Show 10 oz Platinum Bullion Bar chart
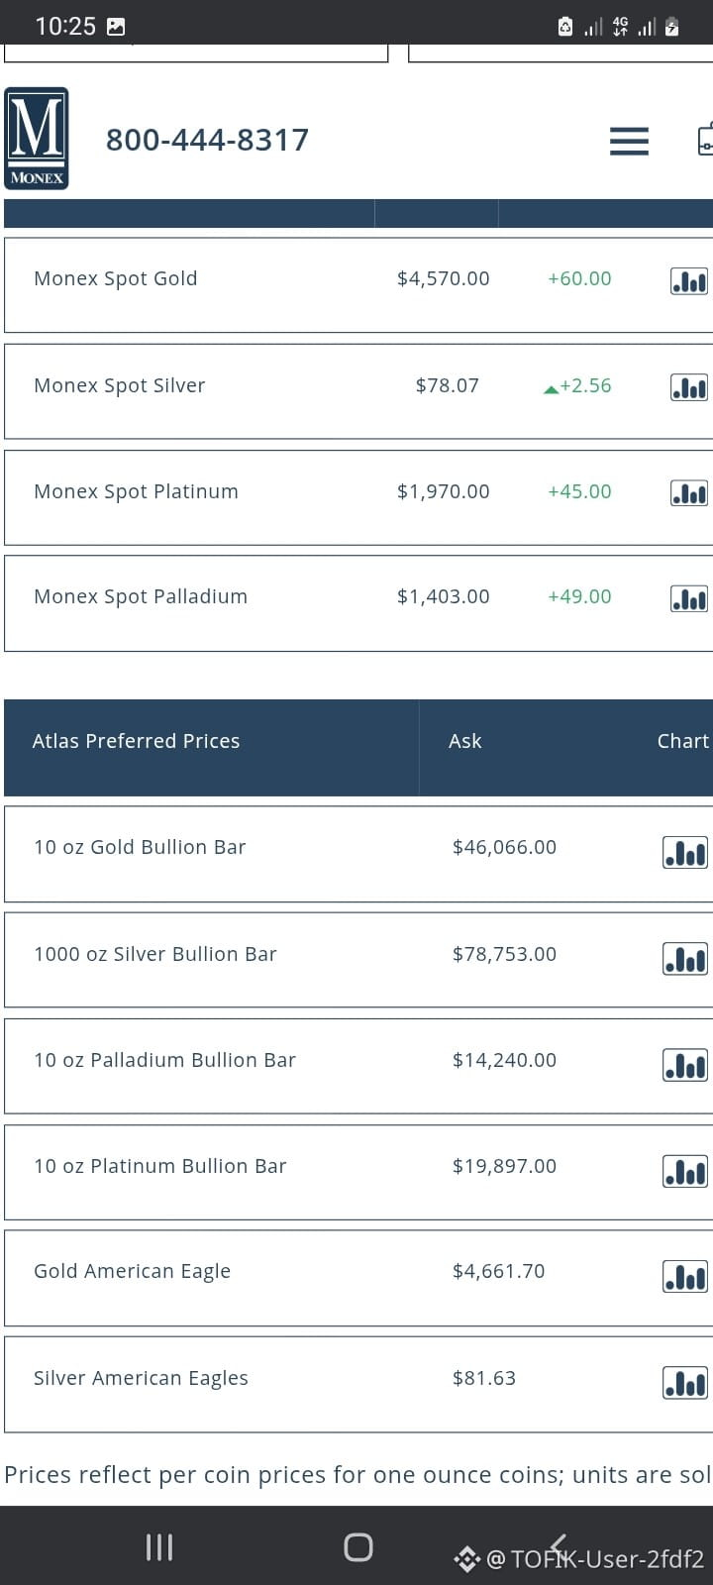The width and height of the screenshot is (713, 1585). click(x=685, y=1171)
